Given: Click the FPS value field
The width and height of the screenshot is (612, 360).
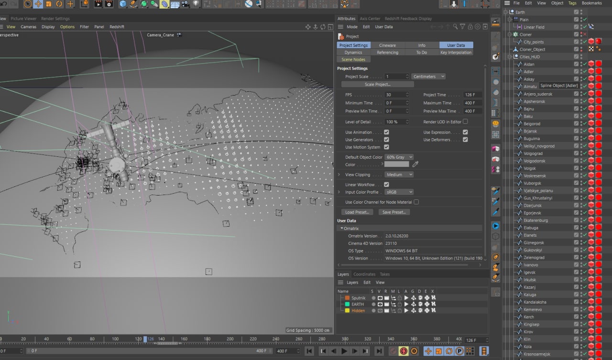Looking at the screenshot, I should point(397,95).
